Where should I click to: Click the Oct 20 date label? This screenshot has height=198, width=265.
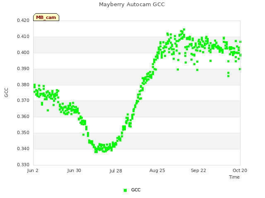click(x=240, y=170)
